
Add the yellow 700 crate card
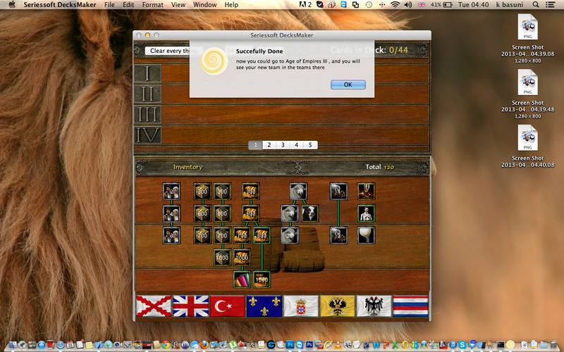202,235
